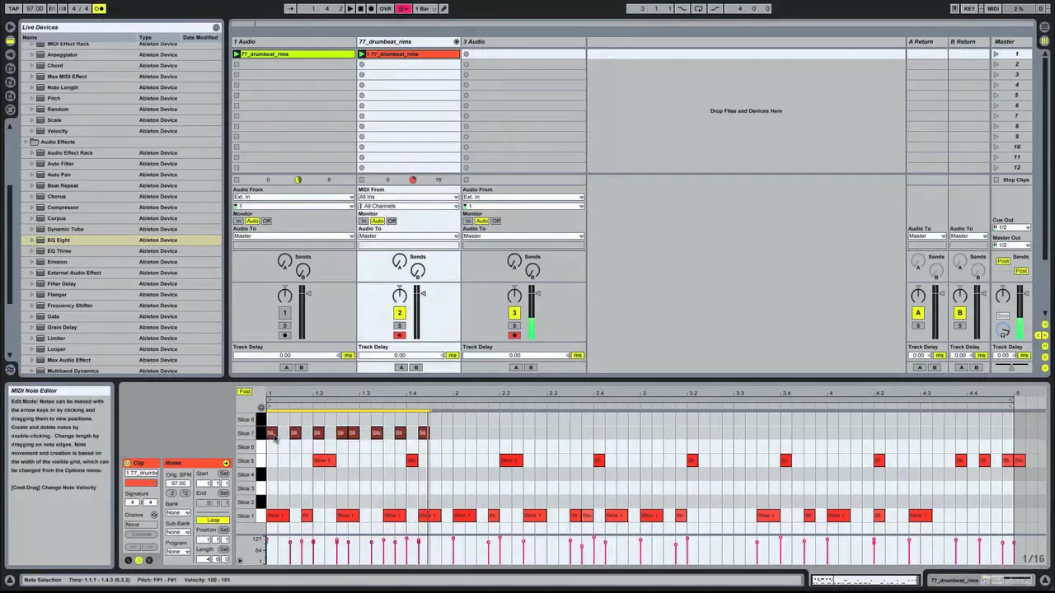Viewport: 1055px width, 593px height.
Task: Click yellow track activator 3
Action: 514,313
